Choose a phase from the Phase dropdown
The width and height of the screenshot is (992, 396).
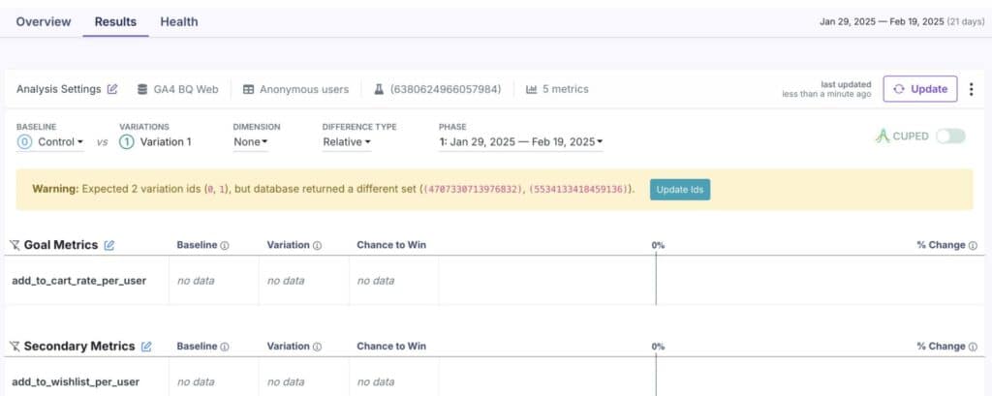[x=520, y=142]
